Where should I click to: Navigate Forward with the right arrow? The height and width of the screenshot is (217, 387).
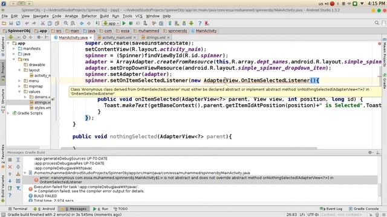pos(89,24)
